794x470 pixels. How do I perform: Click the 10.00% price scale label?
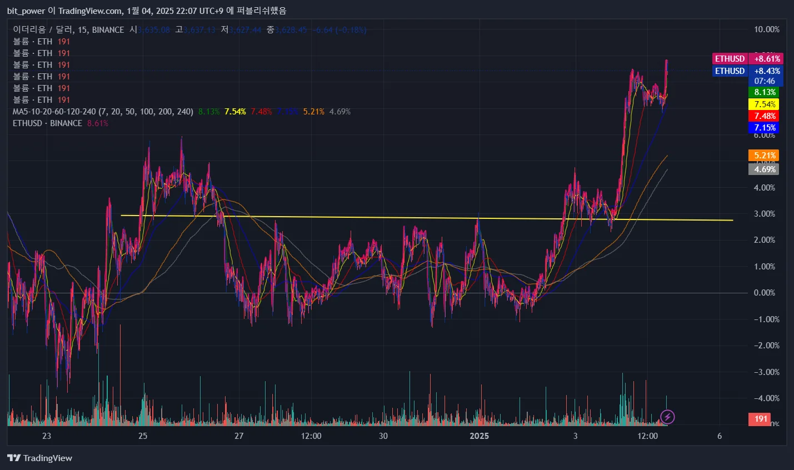coord(766,29)
